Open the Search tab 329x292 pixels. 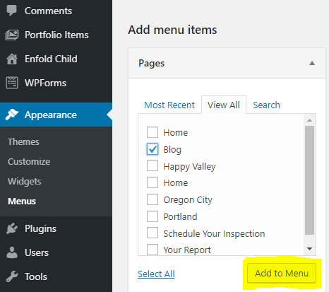point(266,105)
